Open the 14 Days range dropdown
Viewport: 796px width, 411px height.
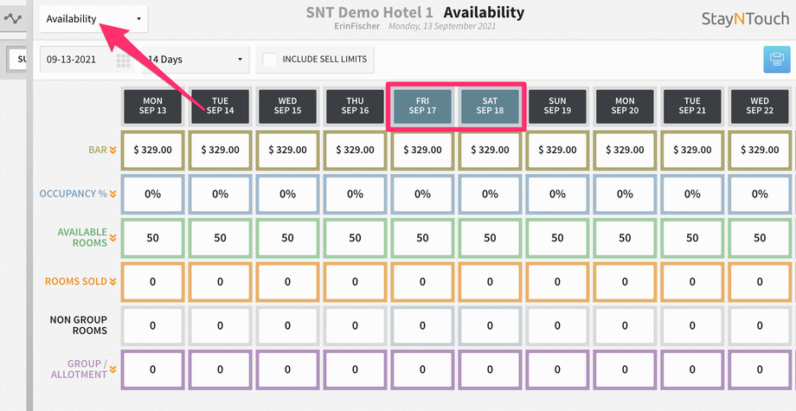(195, 60)
